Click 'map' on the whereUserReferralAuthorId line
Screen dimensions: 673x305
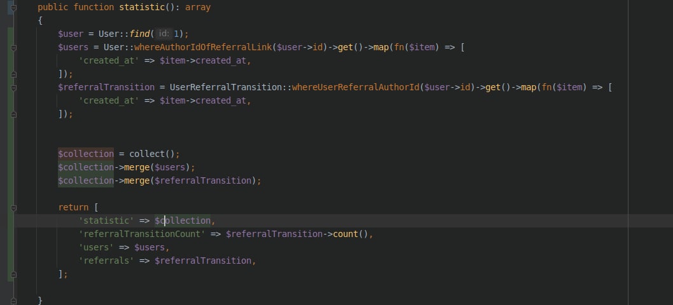pos(529,87)
